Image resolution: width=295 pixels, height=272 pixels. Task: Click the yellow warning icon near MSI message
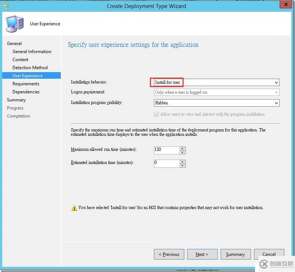pyautogui.click(x=74, y=208)
